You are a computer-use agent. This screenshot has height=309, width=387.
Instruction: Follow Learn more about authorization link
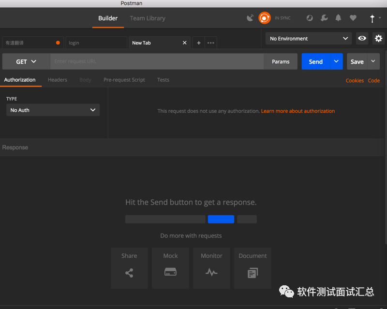click(x=298, y=111)
